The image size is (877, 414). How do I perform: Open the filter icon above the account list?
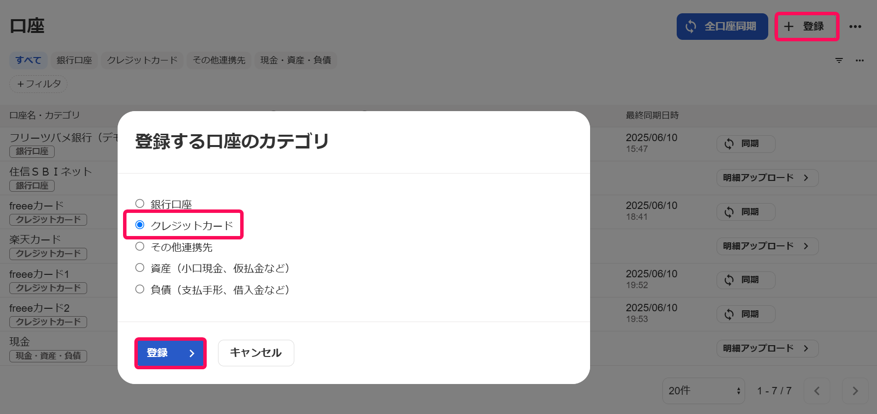click(x=839, y=60)
